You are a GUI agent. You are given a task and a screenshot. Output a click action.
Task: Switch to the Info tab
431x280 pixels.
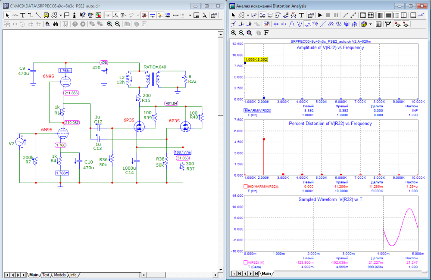[x=74, y=275]
